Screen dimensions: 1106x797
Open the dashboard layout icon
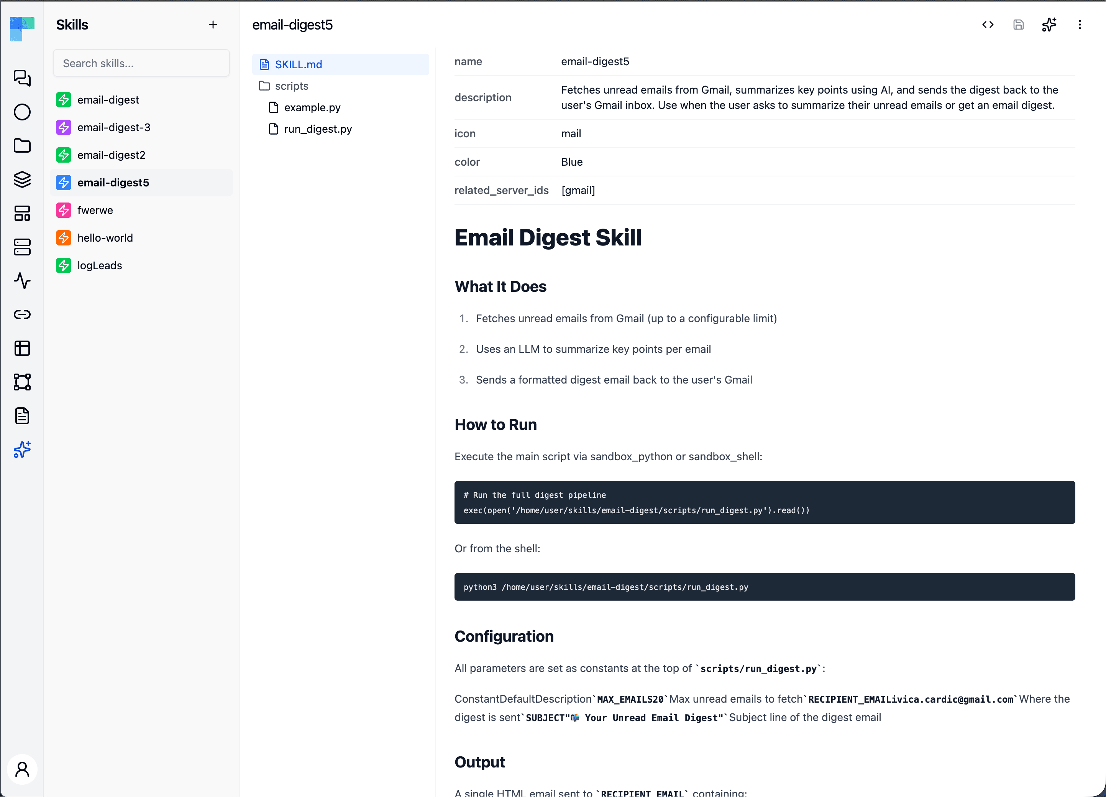(x=22, y=213)
